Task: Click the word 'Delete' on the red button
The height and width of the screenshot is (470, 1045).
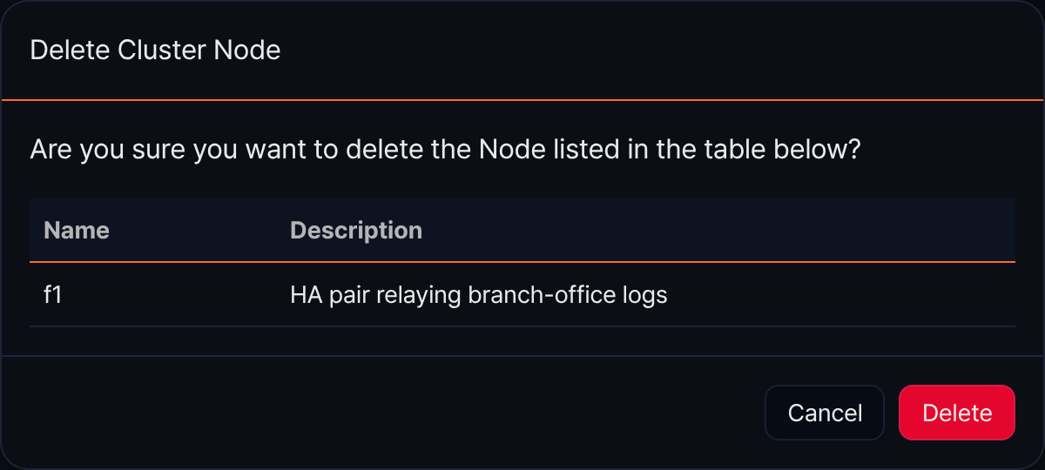Action: 956,413
